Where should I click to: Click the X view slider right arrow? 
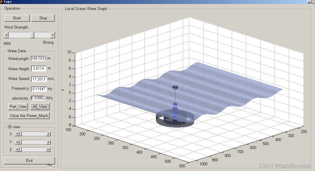[x=48, y=134]
